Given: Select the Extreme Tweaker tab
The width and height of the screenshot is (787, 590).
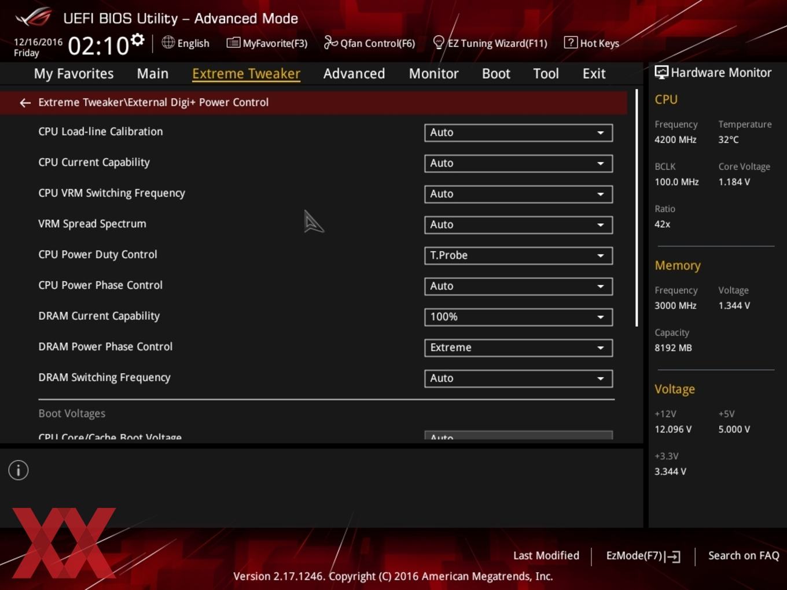Looking at the screenshot, I should (246, 73).
